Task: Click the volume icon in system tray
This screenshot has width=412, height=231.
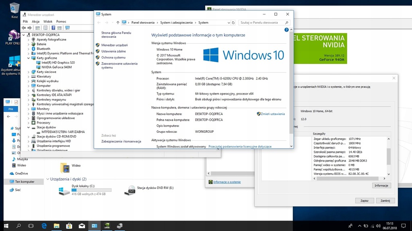Action: click(x=378, y=226)
